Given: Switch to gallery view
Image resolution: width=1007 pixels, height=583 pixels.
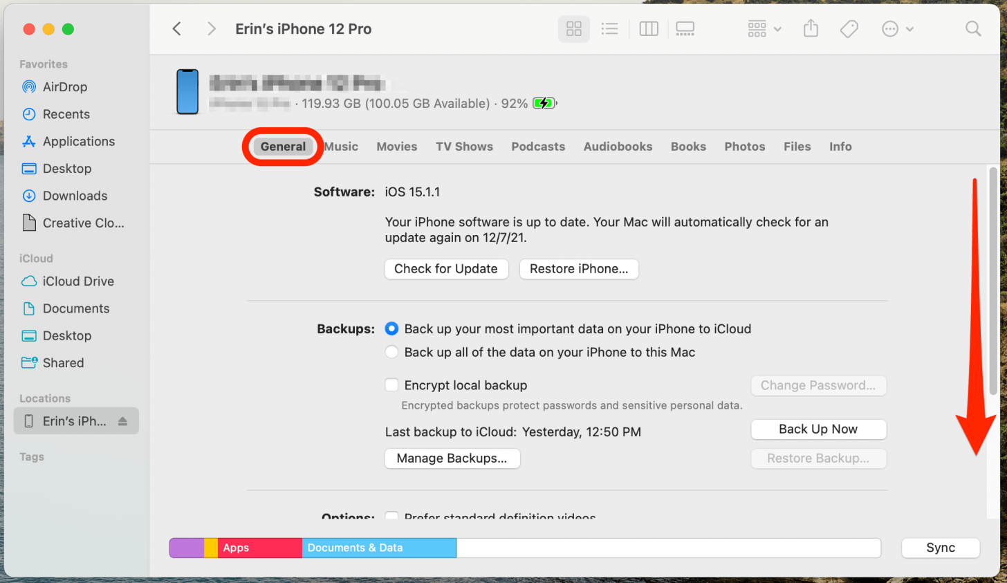Looking at the screenshot, I should pos(685,28).
